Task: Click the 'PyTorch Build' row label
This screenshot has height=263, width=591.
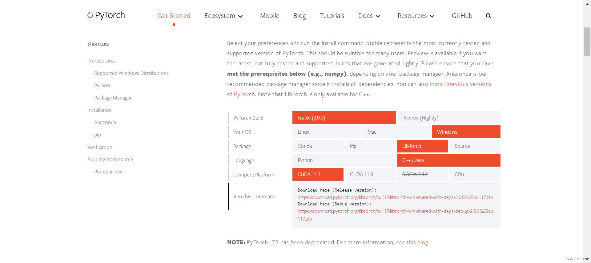Action: tap(248, 118)
